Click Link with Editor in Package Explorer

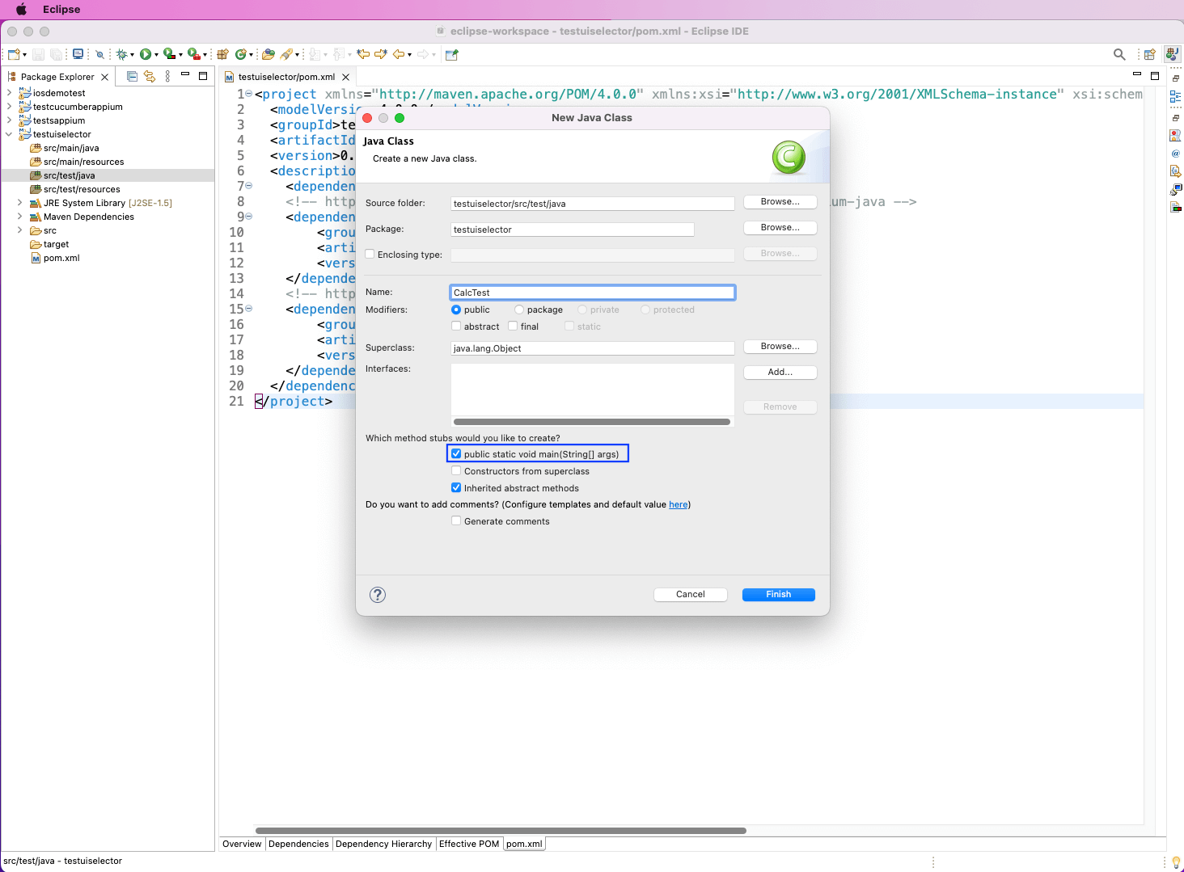[x=150, y=76]
